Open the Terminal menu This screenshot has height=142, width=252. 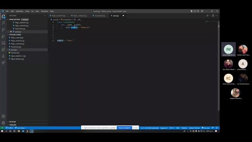point(44,11)
